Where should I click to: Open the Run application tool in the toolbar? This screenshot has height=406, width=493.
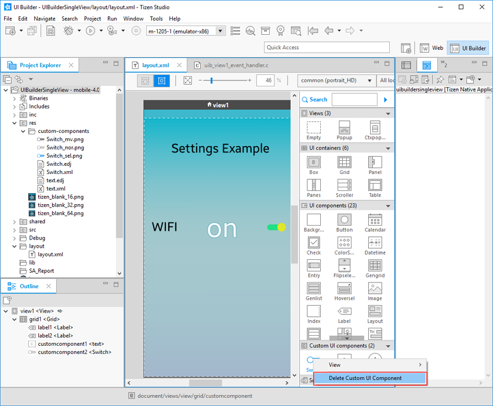[90, 31]
